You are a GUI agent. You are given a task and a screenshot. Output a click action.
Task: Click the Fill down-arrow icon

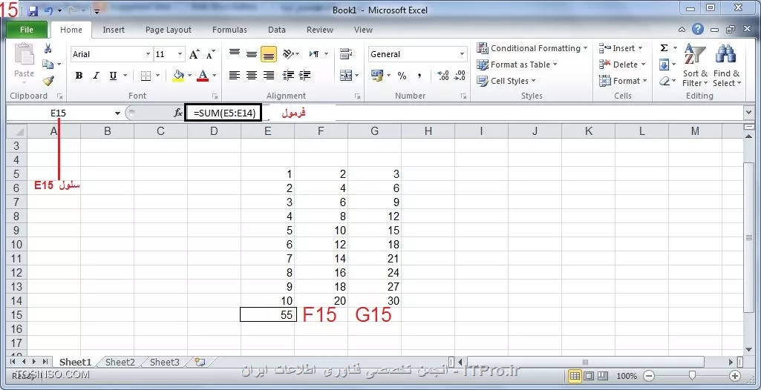click(664, 65)
